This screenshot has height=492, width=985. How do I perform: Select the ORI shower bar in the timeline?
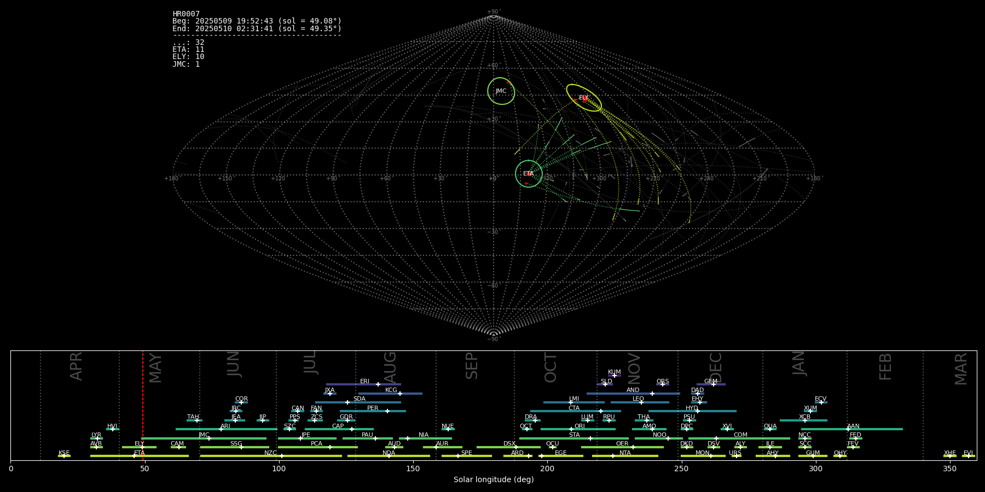pyautogui.click(x=578, y=429)
